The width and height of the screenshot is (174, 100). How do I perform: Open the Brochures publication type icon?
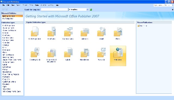tap(51, 32)
